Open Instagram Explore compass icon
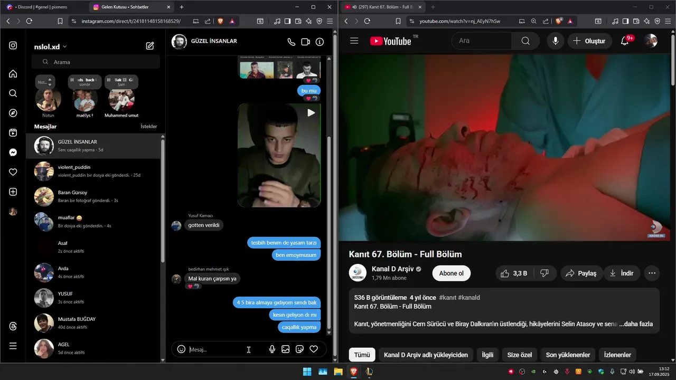Screen dimensions: 676x380 click(x=13, y=113)
